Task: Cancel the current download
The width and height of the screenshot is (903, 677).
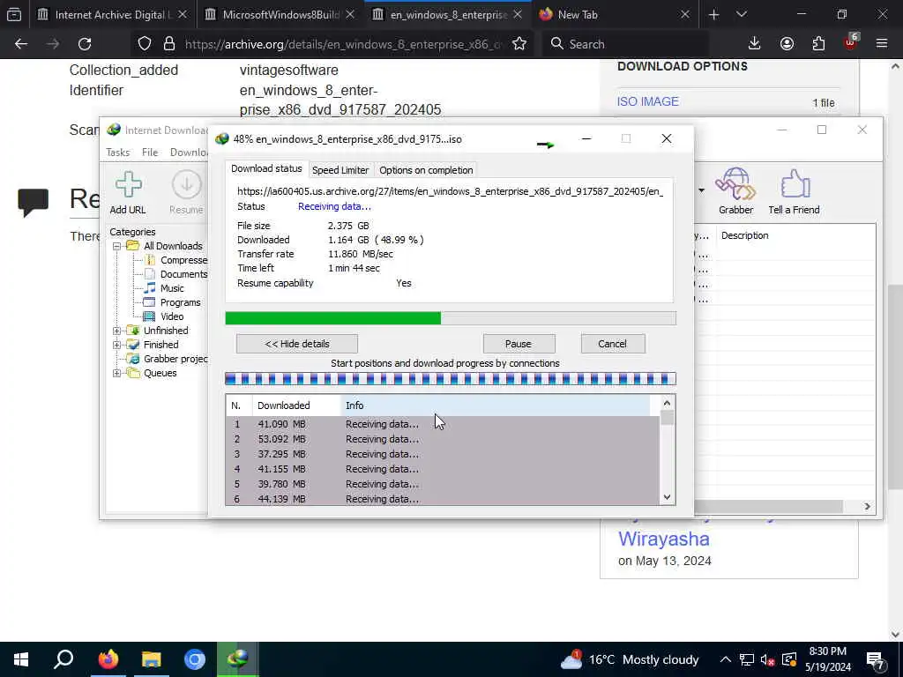Action: (613, 344)
